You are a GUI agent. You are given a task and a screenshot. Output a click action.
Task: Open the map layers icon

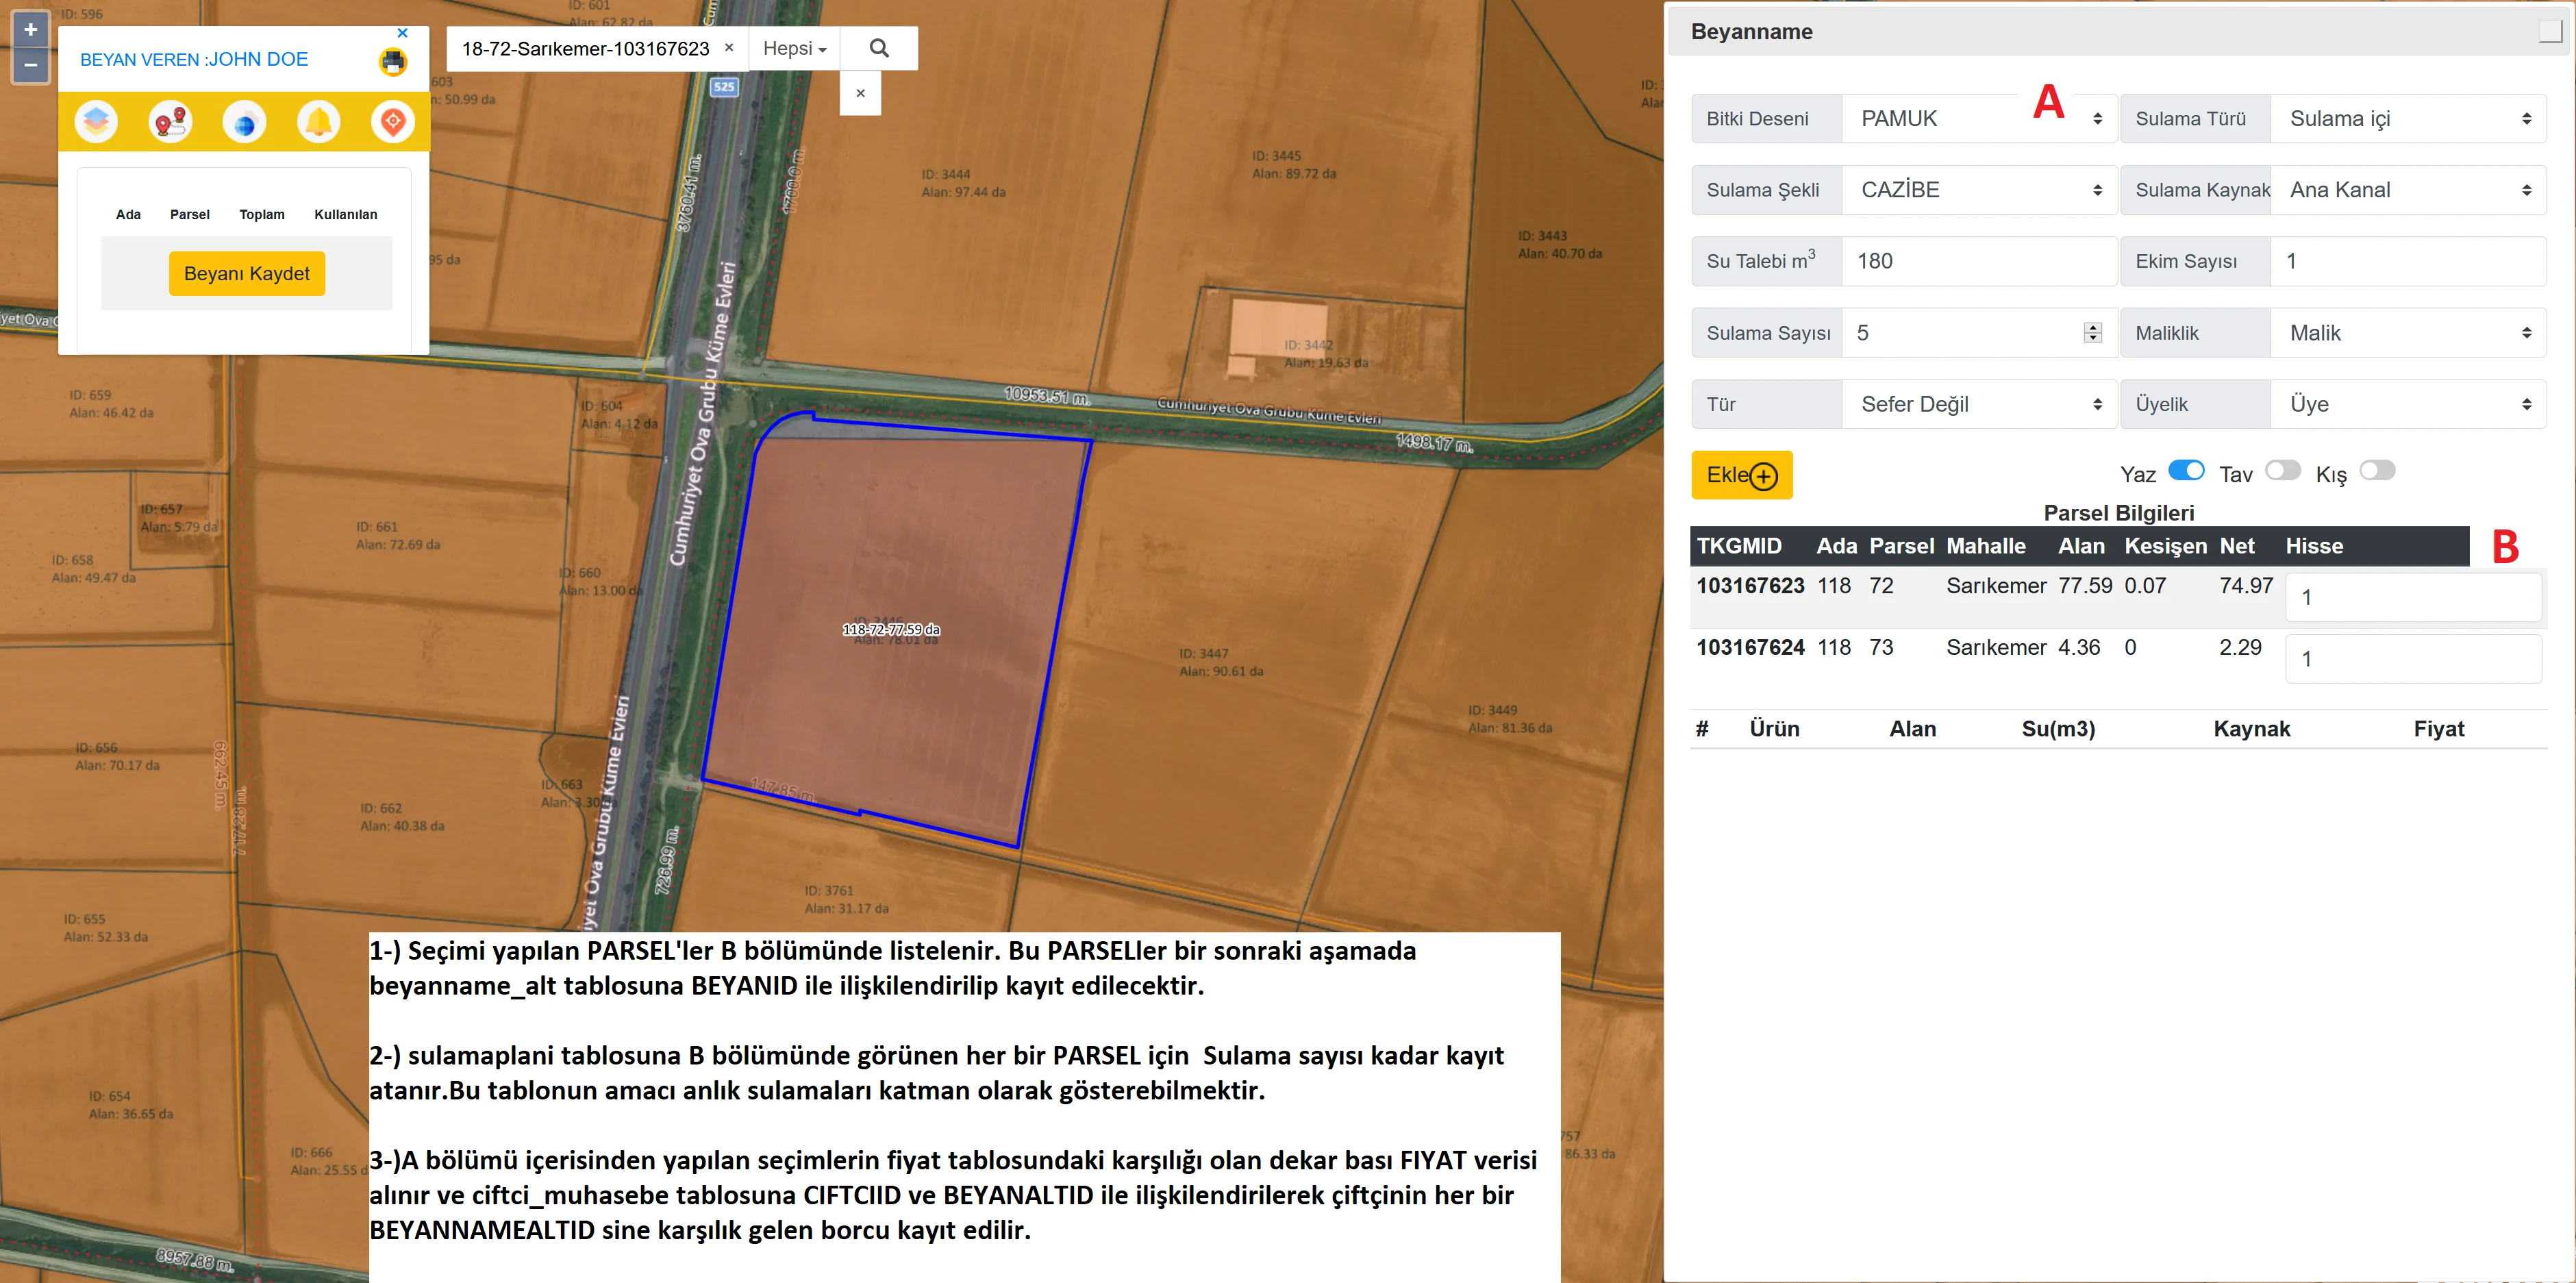[x=96, y=122]
